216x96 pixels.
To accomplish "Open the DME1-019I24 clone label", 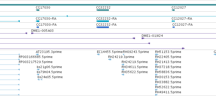I will point(152,36).
